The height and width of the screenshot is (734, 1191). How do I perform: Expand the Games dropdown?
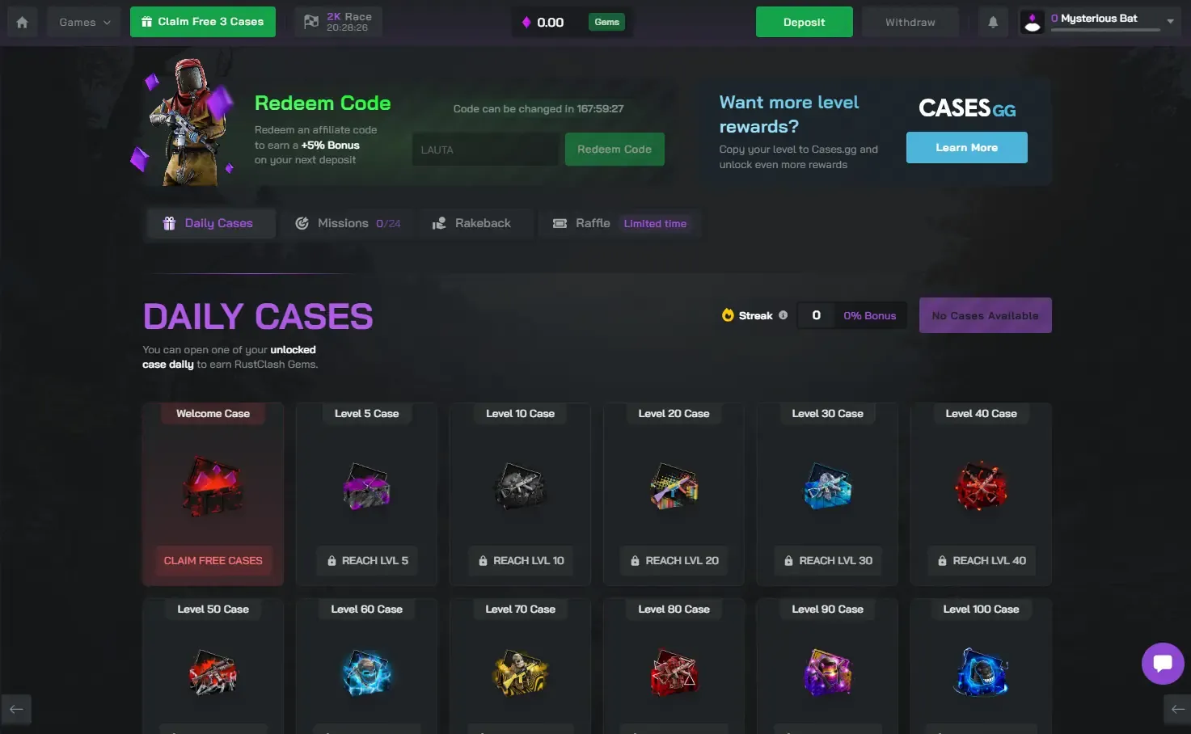click(84, 22)
